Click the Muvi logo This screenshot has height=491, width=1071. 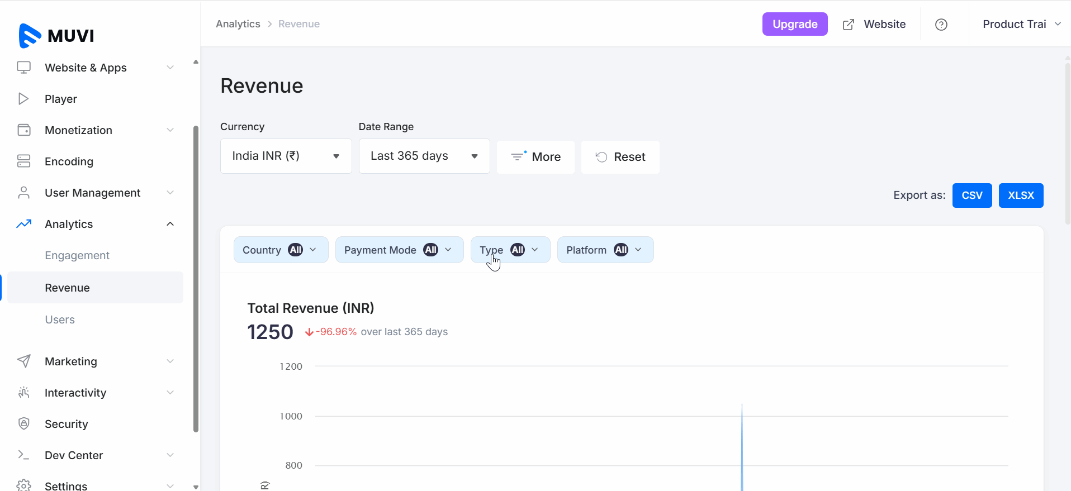tap(56, 36)
